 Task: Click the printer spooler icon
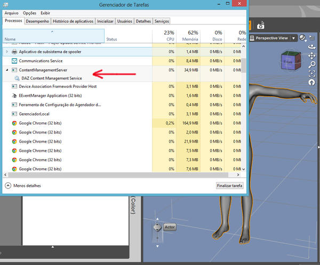click(14, 52)
